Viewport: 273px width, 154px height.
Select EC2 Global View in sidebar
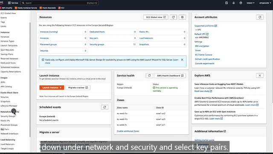(x=8, y=13)
